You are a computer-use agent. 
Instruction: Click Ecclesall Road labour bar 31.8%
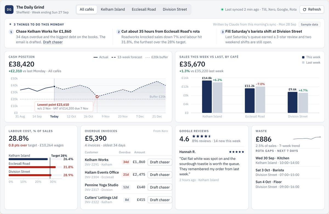pyautogui.click(x=32, y=167)
